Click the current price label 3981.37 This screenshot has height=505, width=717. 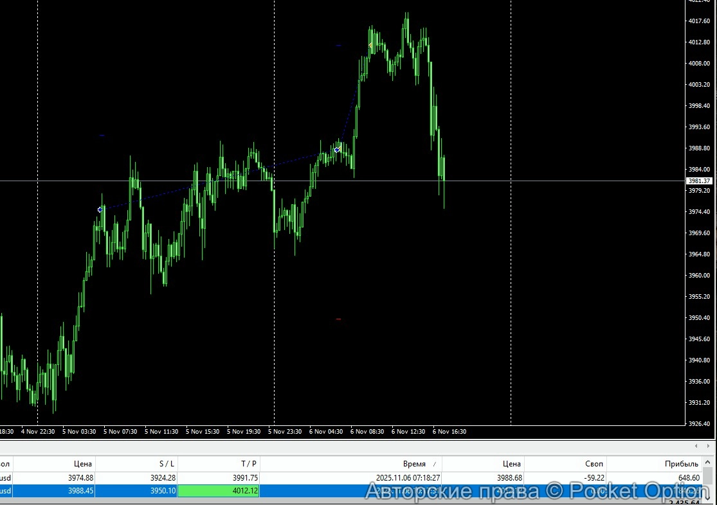(699, 181)
